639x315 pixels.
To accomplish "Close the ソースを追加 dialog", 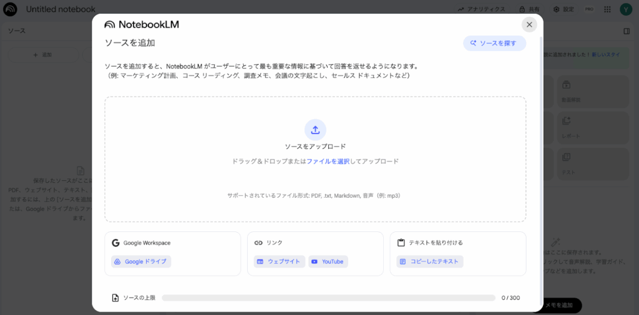I will (529, 24).
